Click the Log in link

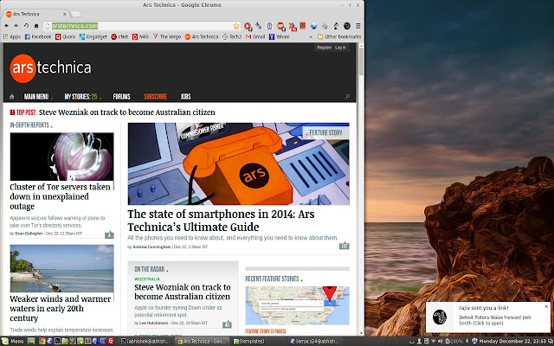(340, 48)
